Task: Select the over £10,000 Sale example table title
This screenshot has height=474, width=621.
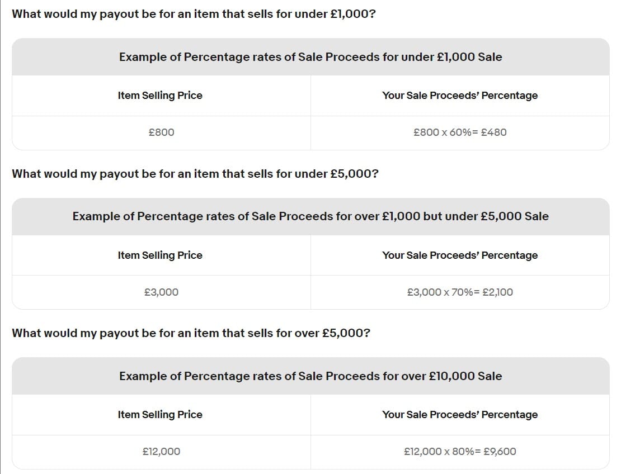Action: pos(310,376)
